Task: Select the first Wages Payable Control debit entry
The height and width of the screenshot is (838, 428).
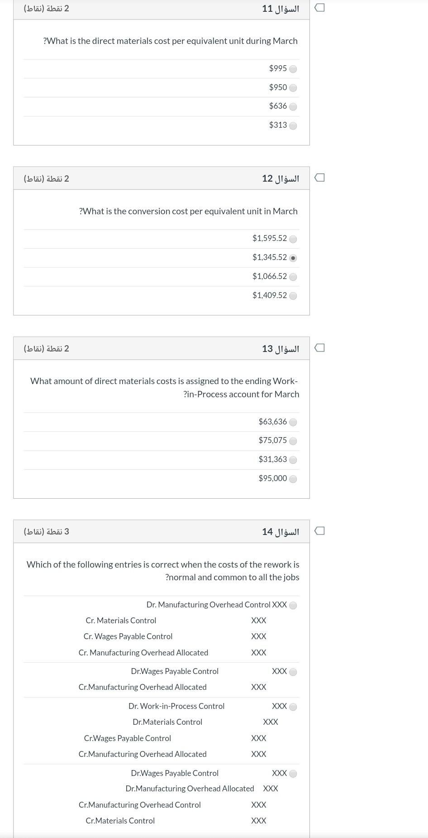Action: pyautogui.click(x=294, y=672)
